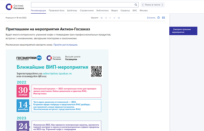204x131 pixels.
Task: Click subscription.1gzakaz.ru link in banner
Action: 57,73
